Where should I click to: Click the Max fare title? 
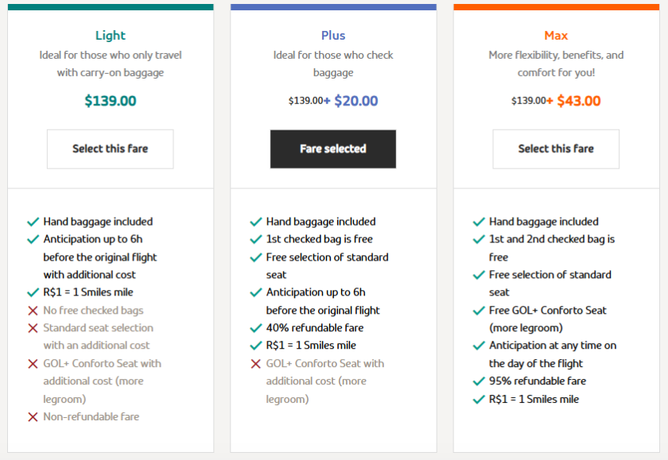[x=555, y=35]
